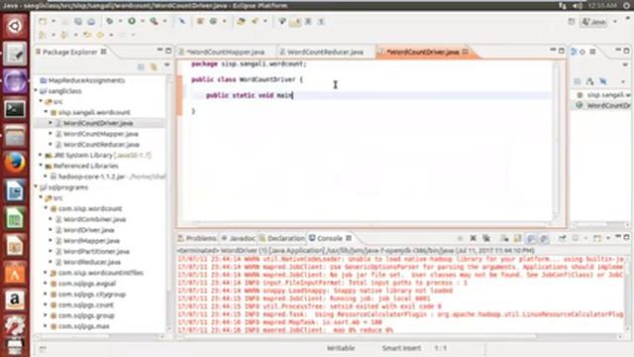Expand the sangliclass project node
The image size is (634, 357).
pos(36,90)
